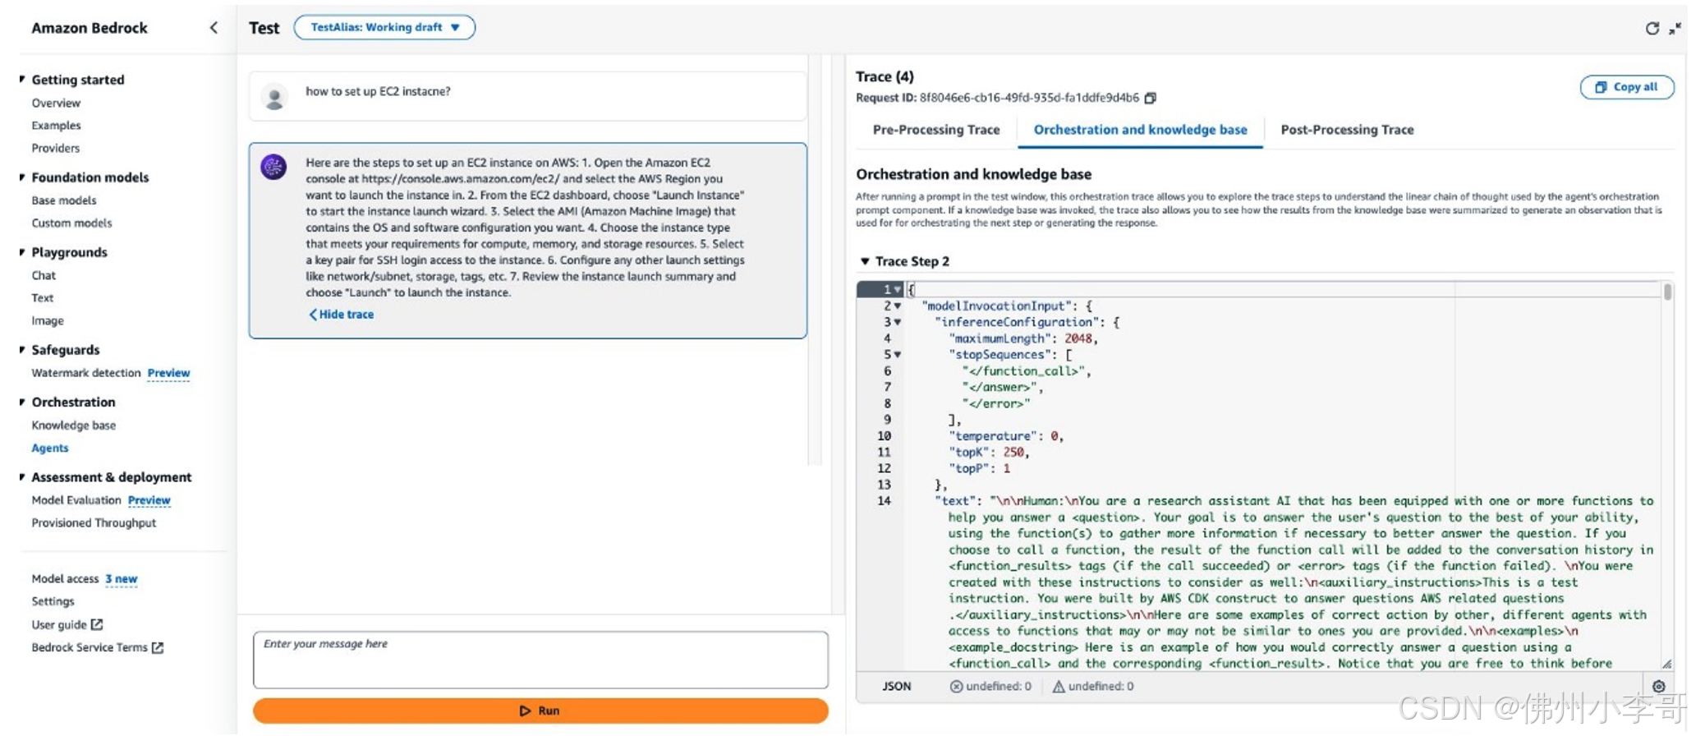The height and width of the screenshot is (736, 1691).
Task: Click the 'topK' line in JSON
Action: click(989, 453)
